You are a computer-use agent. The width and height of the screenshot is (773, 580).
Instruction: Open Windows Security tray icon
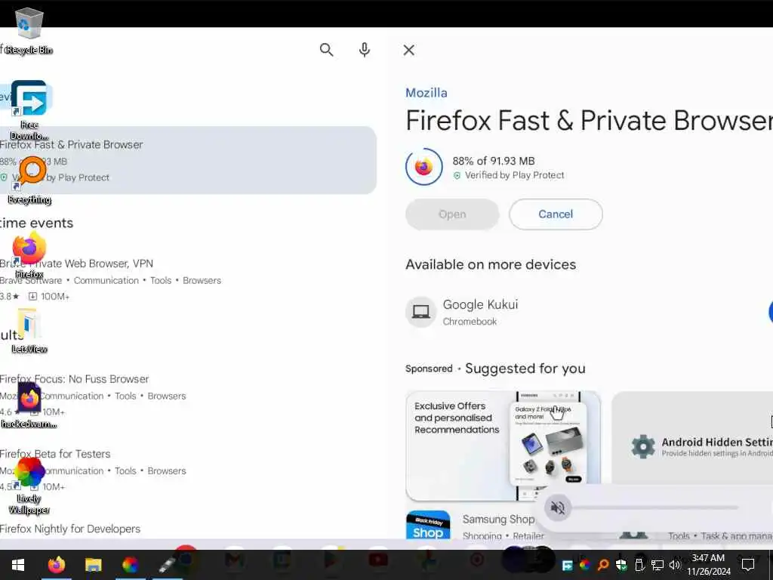(x=621, y=565)
